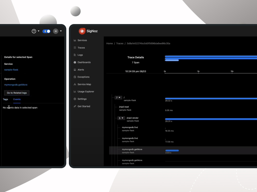257x192 pixels.
Task: Click the trace ID breadcrumb text
Action: tap(148, 44)
